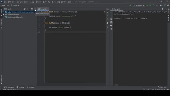Screen dimensions: 170x96
Task: Clear all console output with the trash icon
Action: coord(111,29)
